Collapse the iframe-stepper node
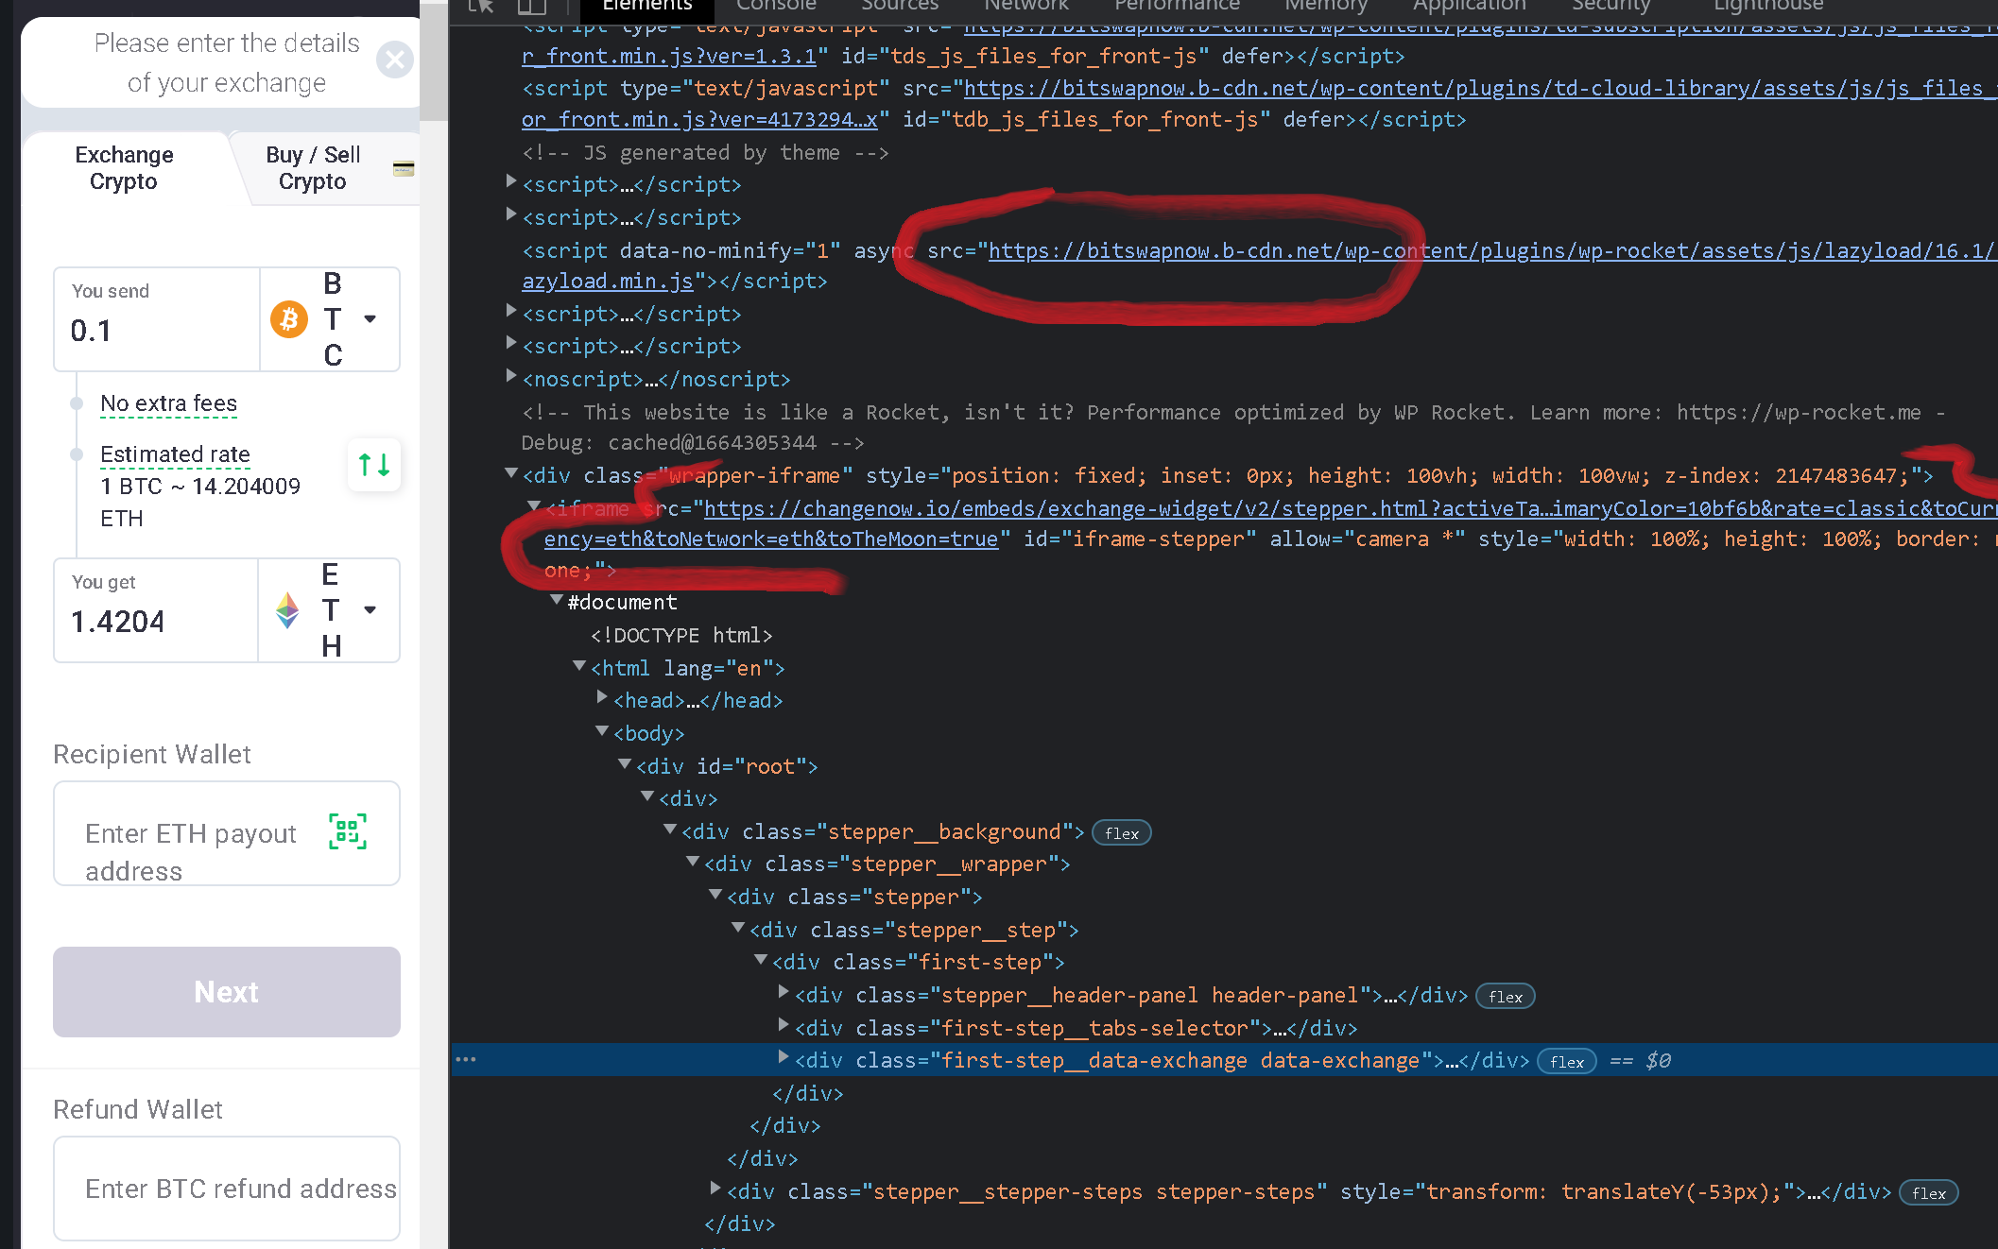The height and width of the screenshot is (1249, 1998). (534, 505)
